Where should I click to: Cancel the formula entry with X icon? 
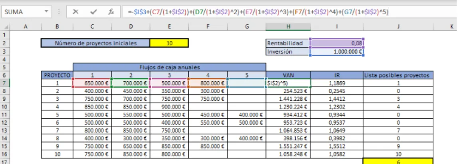click(x=76, y=12)
